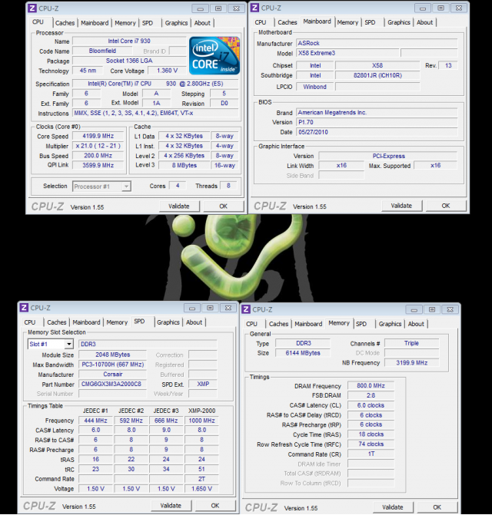Click the XMP-2000 frequency value 1000 MHz
The width and height of the screenshot is (492, 515).
tap(201, 421)
